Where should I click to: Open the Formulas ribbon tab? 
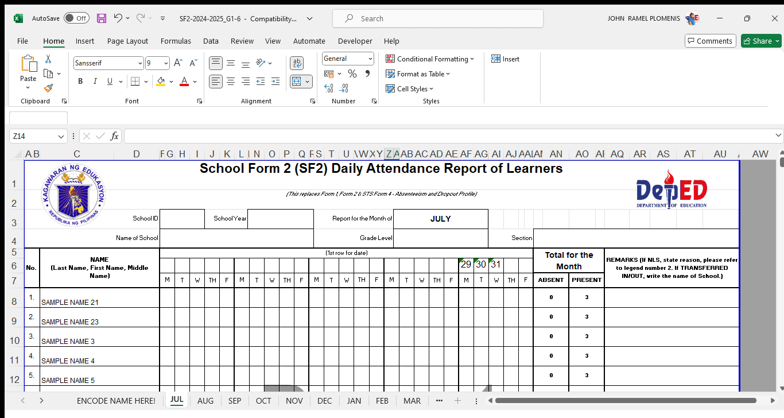[176, 41]
